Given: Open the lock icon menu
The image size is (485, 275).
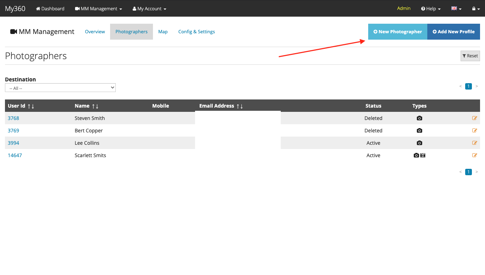Looking at the screenshot, I should (x=476, y=8).
